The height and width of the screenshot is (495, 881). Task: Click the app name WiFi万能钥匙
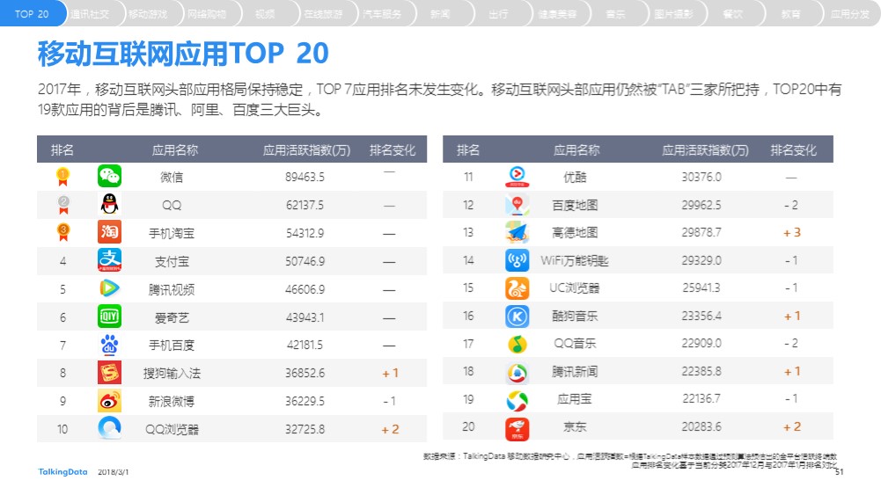(x=574, y=260)
